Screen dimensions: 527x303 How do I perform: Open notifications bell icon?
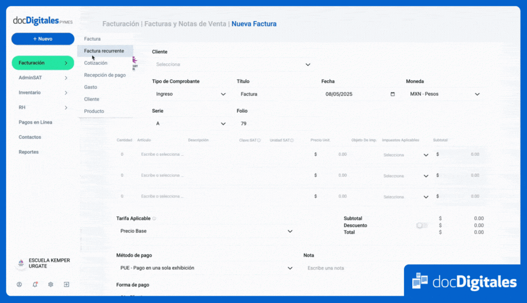coord(35,284)
